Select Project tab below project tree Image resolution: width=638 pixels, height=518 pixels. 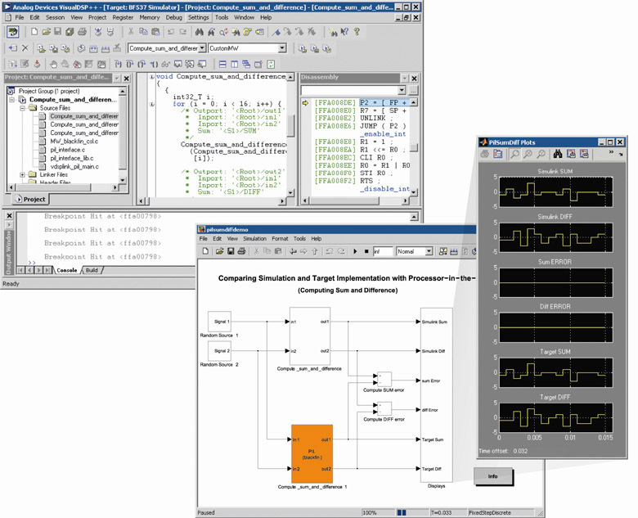click(x=30, y=199)
